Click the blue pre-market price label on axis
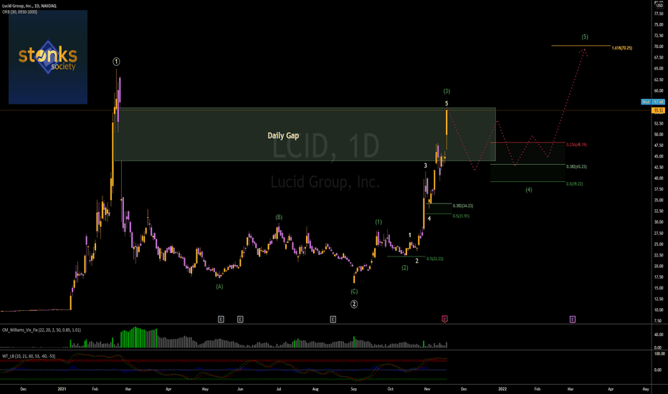Screen dimensions: 668x394 [x=653, y=102]
